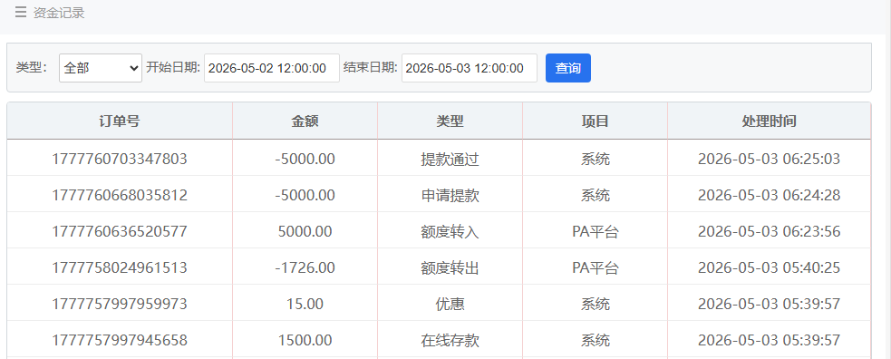The image size is (891, 359).
Task: Click the blue 查询 button
Action: tap(568, 68)
